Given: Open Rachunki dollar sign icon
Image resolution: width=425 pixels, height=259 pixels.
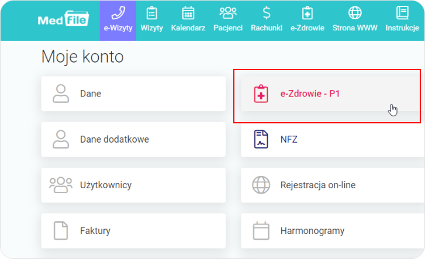Looking at the screenshot, I should point(267,13).
